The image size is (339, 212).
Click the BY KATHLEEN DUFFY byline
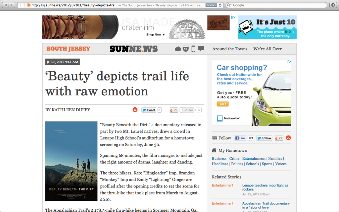68,110
